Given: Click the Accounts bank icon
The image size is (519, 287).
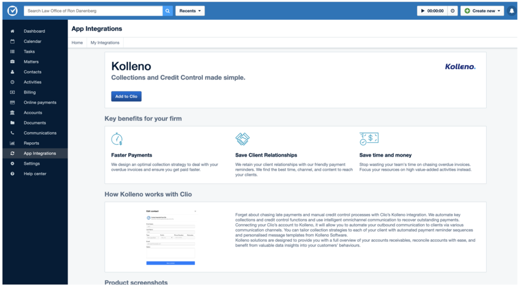Looking at the screenshot, I should (x=12, y=113).
